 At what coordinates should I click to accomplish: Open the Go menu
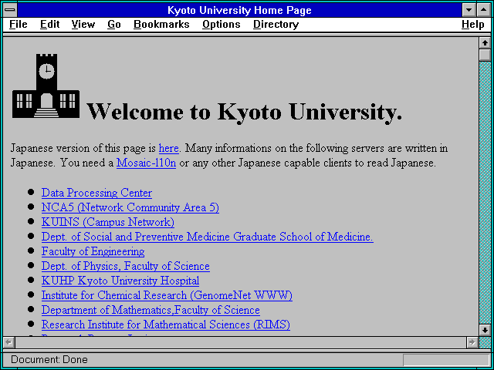click(114, 25)
